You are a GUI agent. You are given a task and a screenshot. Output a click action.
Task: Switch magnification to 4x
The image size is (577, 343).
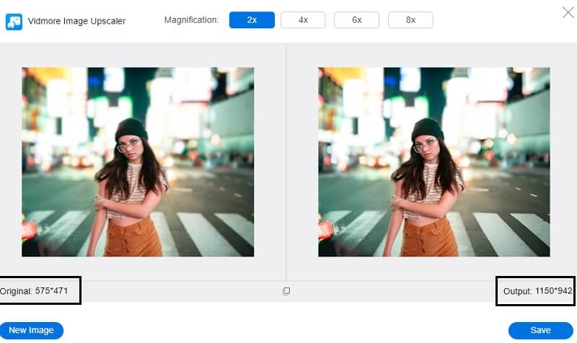[x=303, y=20]
